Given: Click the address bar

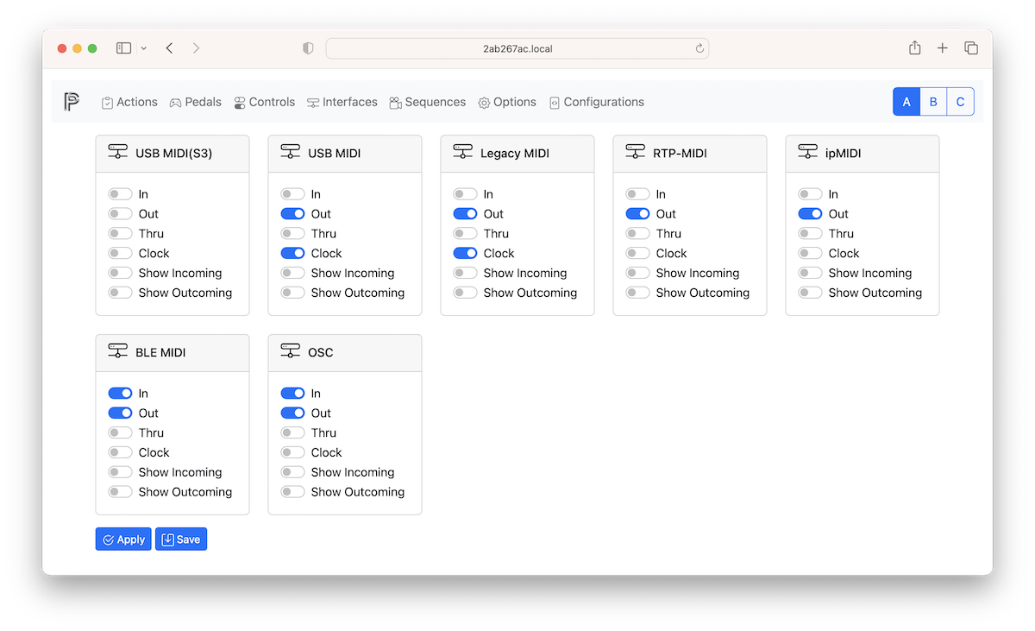Looking at the screenshot, I should 517,48.
